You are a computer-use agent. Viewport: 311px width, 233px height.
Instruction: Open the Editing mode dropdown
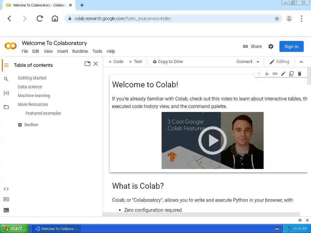[279, 62]
